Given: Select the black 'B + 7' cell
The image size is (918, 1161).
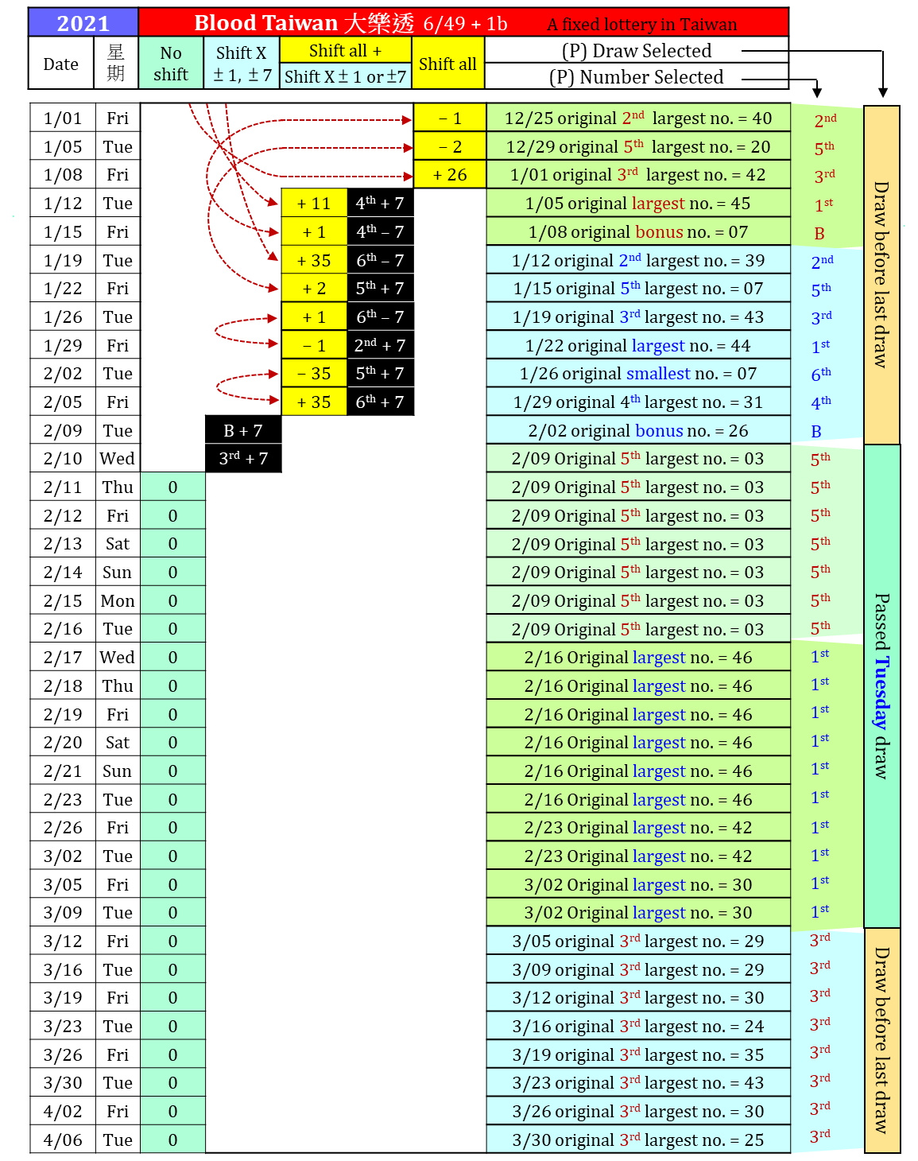Looking at the screenshot, I should click(243, 430).
